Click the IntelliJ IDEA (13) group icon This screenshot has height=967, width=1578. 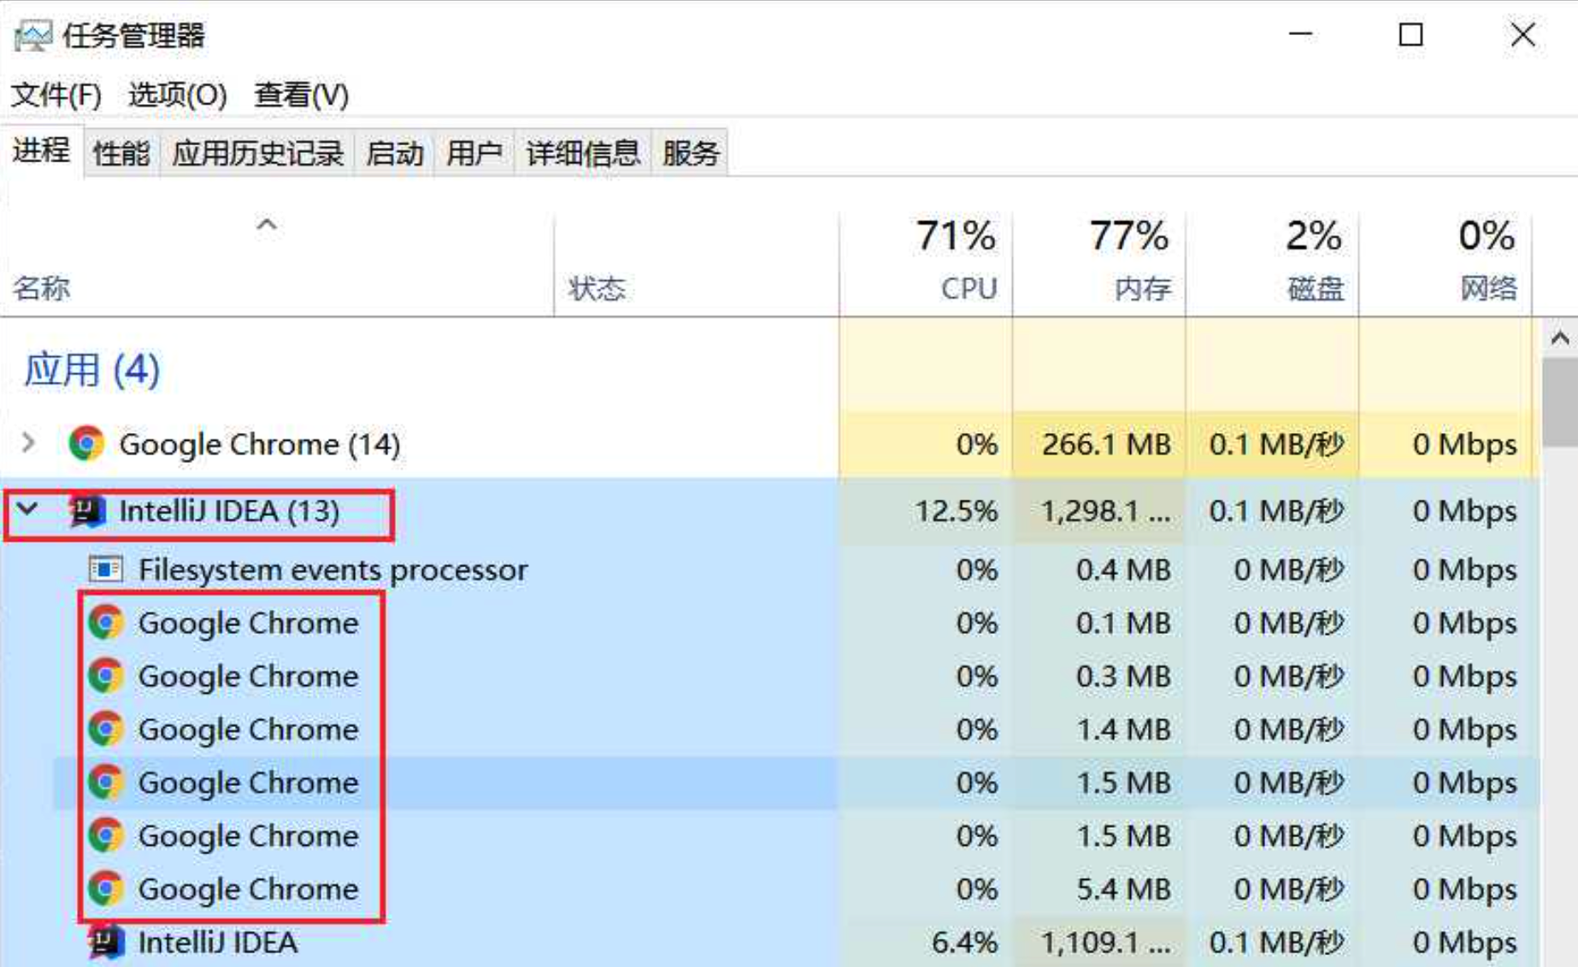[x=86, y=511]
